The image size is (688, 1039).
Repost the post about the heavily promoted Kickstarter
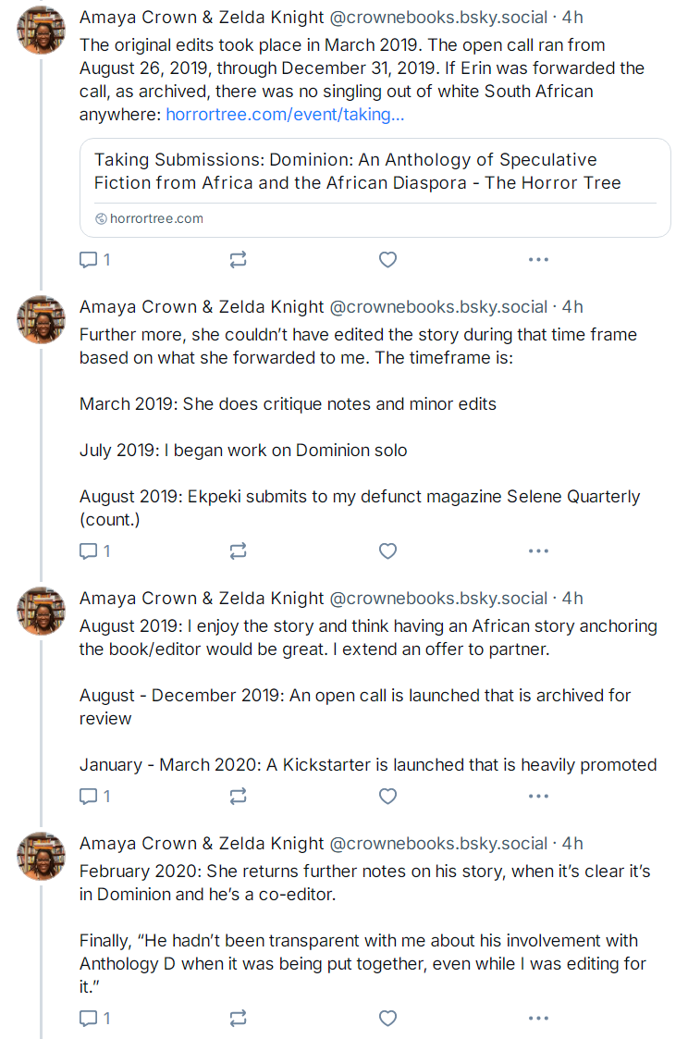[239, 796]
